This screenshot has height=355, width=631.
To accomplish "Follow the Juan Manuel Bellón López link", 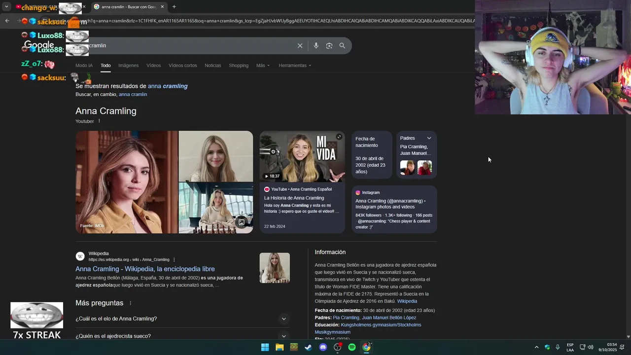I will coord(389,318).
